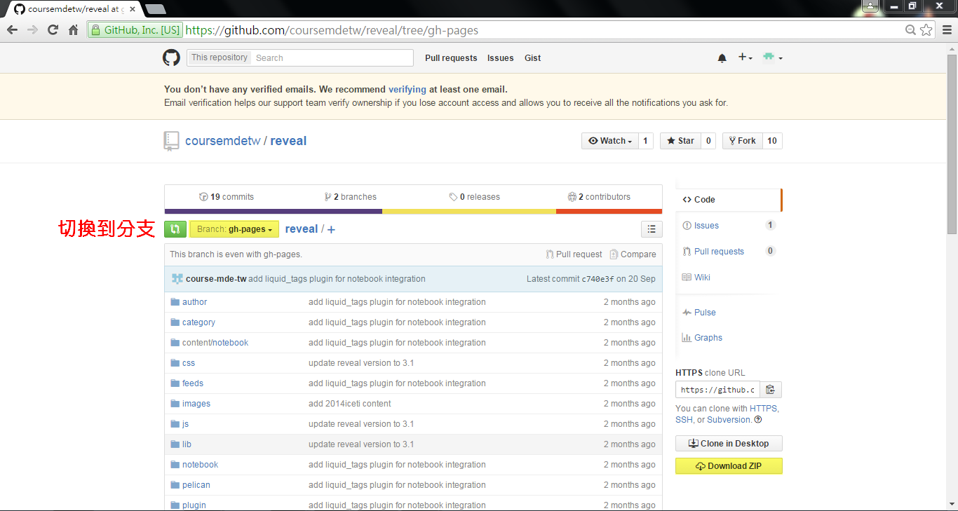
Task: Star the reveal repository
Action: 680,141
